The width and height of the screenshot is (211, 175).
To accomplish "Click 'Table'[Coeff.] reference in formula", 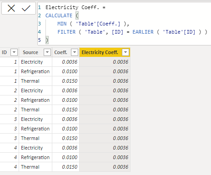I will point(98,24).
